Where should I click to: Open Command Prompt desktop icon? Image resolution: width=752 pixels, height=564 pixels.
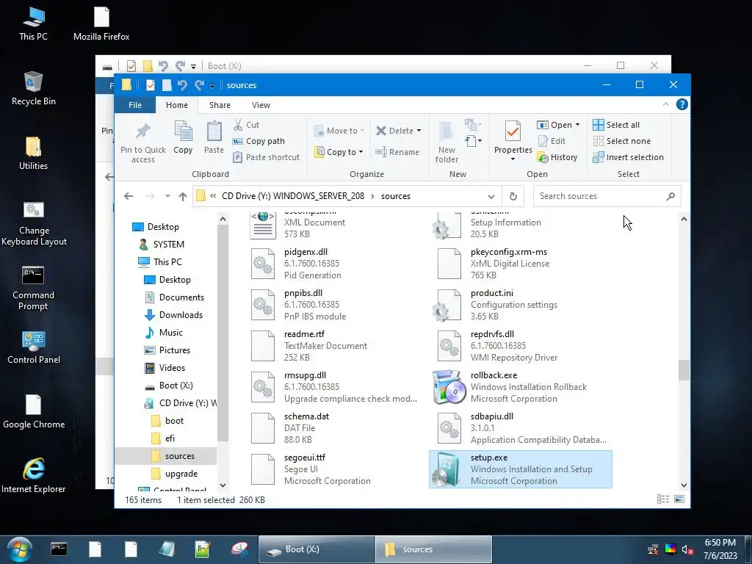(33, 288)
